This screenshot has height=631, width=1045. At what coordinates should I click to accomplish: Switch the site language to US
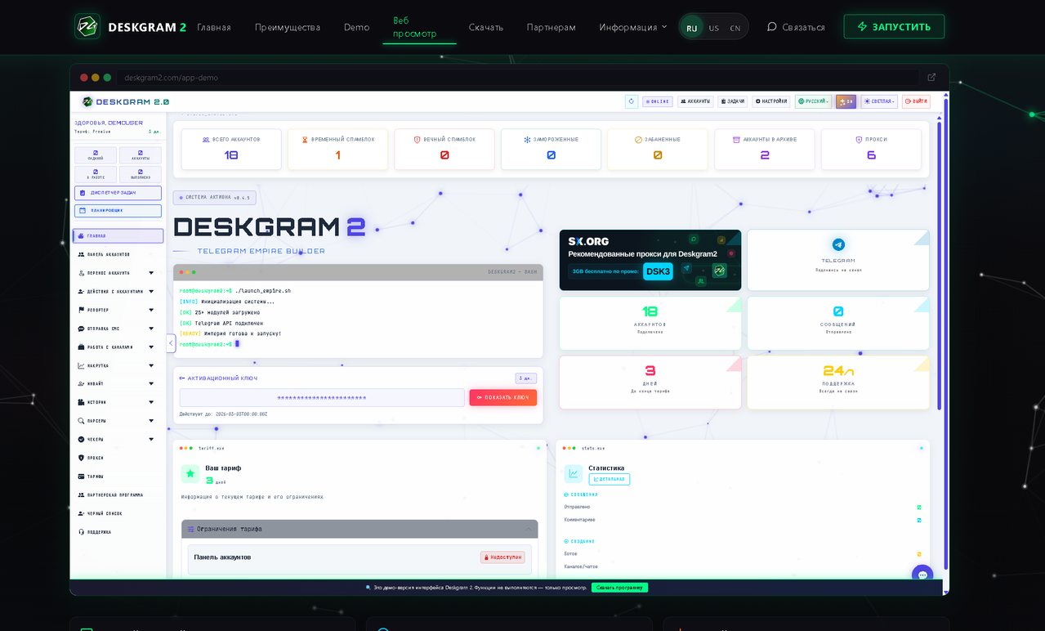(713, 28)
